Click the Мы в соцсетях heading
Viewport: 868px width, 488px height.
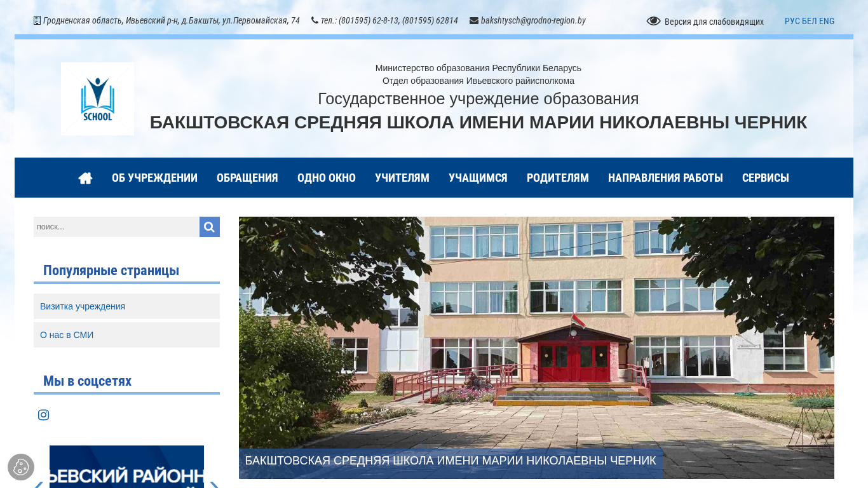click(87, 381)
